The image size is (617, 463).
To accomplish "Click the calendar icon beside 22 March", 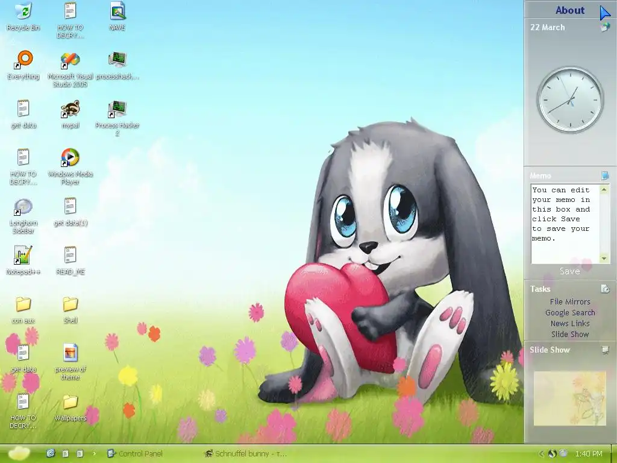I will (x=605, y=27).
